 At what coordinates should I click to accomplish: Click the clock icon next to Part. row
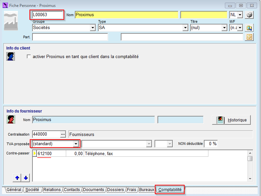pos(249,37)
